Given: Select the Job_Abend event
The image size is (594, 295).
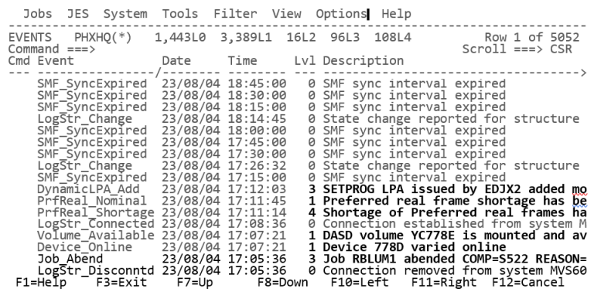Looking at the screenshot, I should point(70,259).
